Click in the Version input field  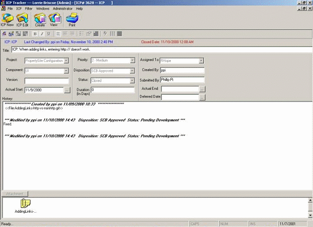click(47, 81)
